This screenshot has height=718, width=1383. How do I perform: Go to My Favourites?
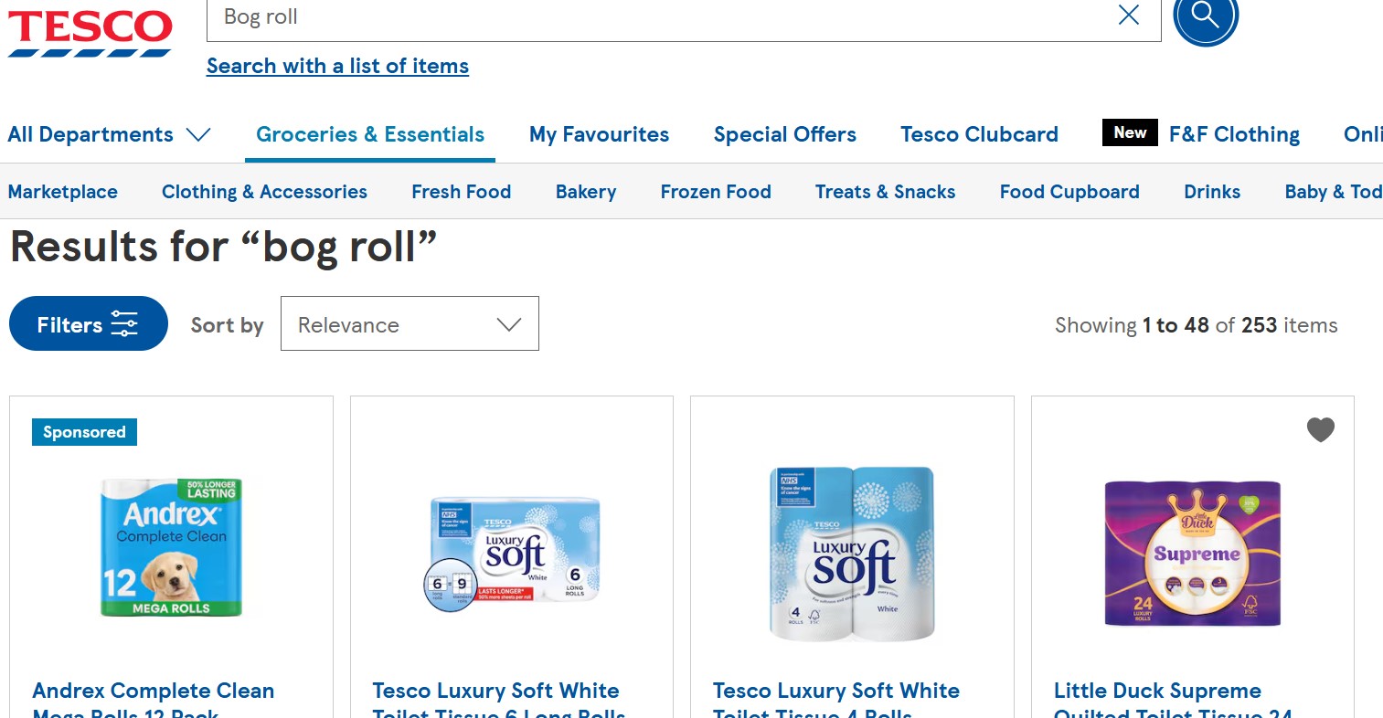(x=599, y=134)
